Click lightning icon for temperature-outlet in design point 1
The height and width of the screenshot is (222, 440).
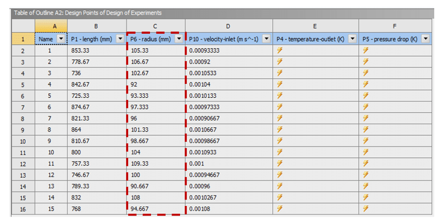pyautogui.click(x=279, y=50)
